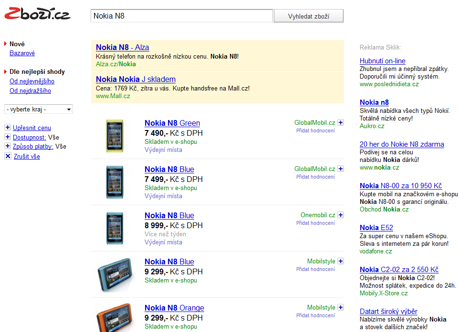
Task: Open the Nokia N8-00 za 10 950 Kč ad
Action: point(401,186)
